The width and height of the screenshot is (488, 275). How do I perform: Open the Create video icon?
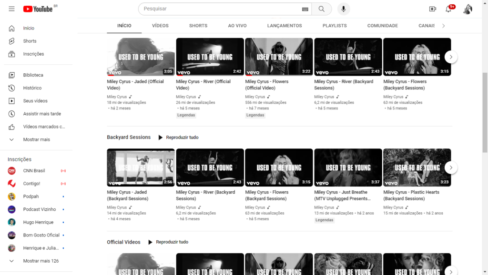[433, 9]
